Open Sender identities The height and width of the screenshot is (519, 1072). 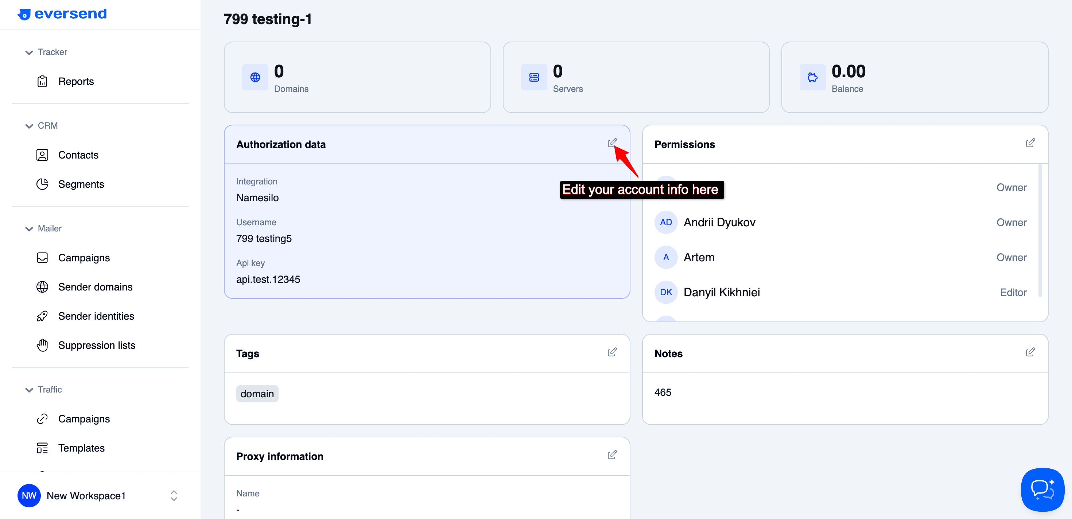[96, 316]
